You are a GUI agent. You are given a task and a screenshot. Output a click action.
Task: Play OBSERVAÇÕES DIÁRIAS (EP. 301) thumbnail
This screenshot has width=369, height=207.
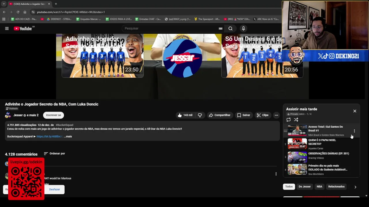click(x=297, y=157)
